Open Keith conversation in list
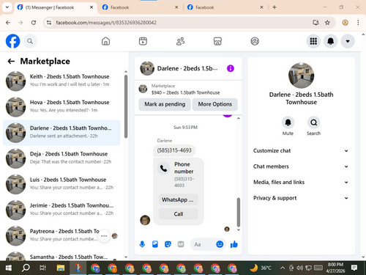Screen dimensions: 366x275 coord(61,81)
